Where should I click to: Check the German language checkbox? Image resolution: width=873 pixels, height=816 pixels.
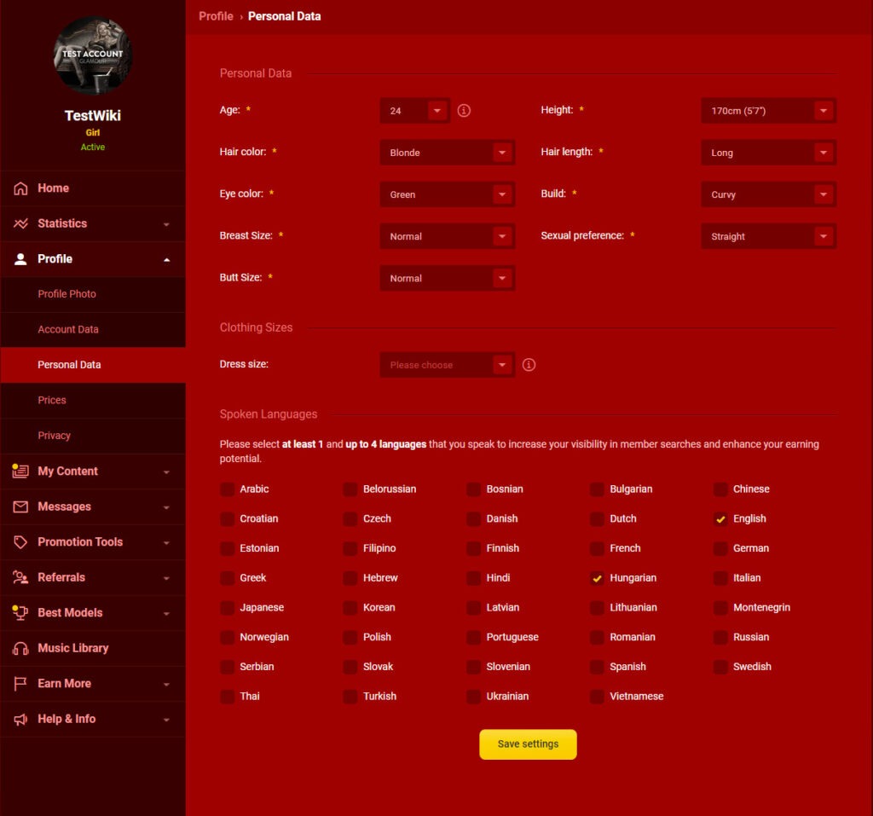[x=720, y=548]
